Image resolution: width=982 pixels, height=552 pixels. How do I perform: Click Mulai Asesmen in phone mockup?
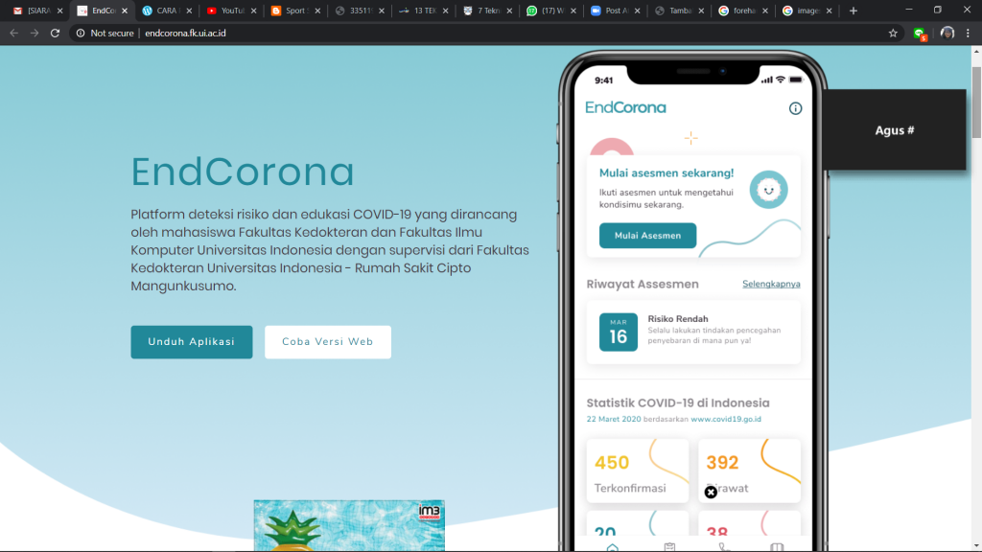[x=647, y=236]
